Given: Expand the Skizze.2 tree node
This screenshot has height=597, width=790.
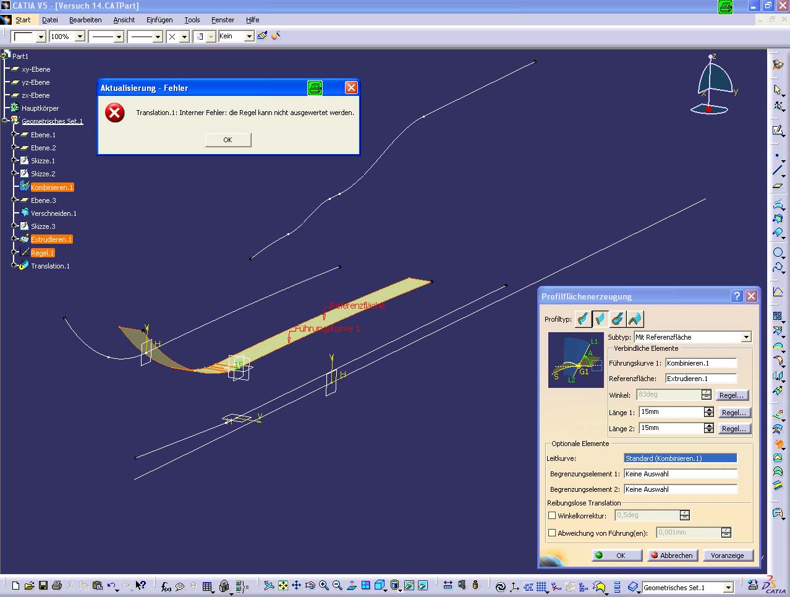Looking at the screenshot, I should click(x=14, y=173).
